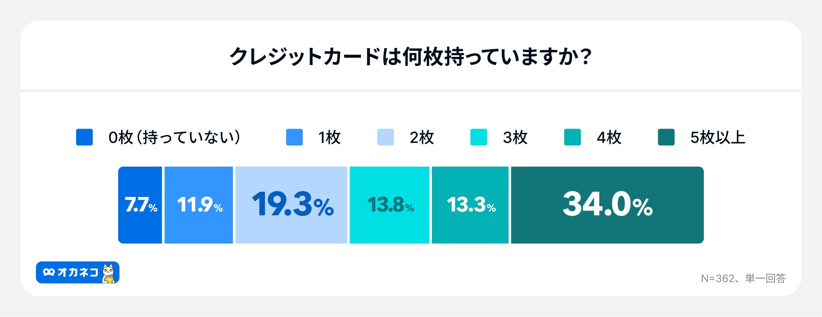Select the 13.8% bar segment
This screenshot has height=317, width=822.
point(390,205)
